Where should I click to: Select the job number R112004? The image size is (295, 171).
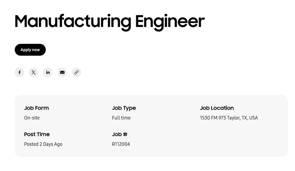tap(121, 144)
